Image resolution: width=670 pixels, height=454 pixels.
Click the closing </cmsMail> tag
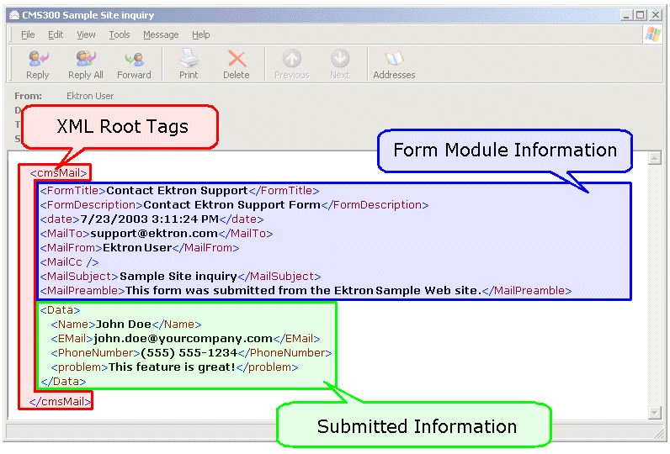tap(60, 402)
